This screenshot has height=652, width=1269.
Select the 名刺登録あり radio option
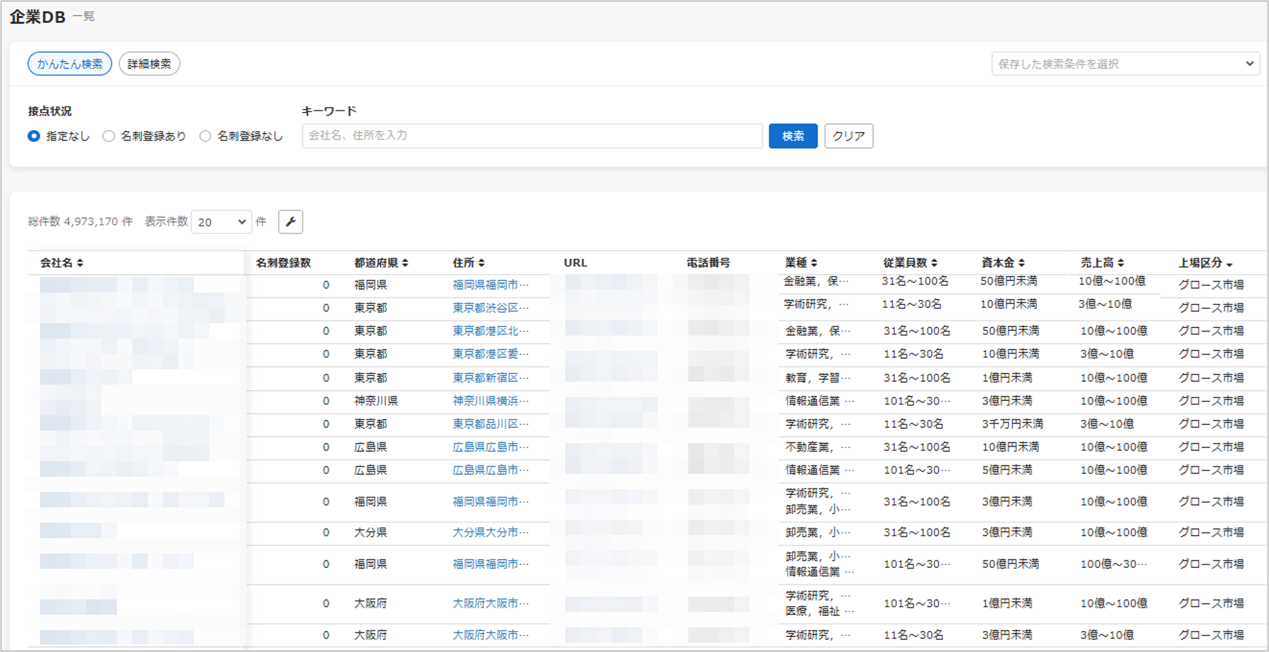tap(108, 136)
